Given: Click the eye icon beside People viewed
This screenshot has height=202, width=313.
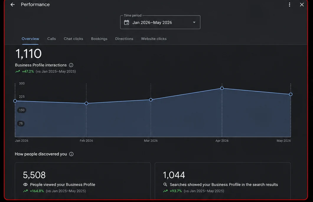Looking at the screenshot, I should (x=25, y=184).
